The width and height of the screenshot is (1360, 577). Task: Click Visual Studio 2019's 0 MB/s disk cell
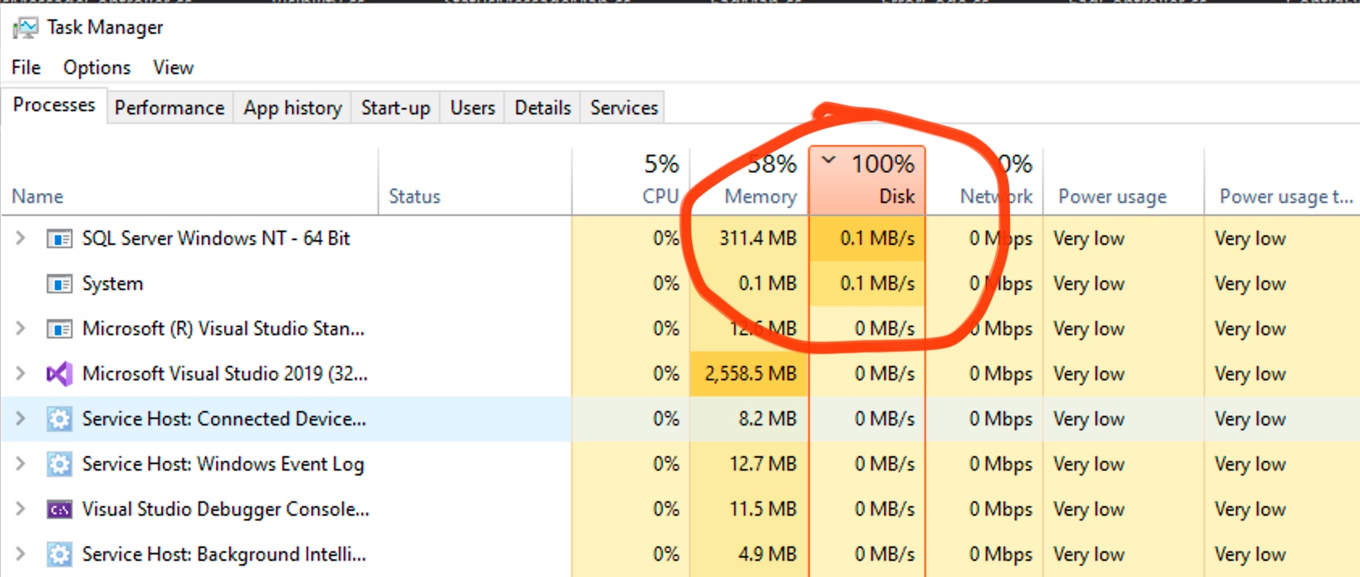point(867,374)
